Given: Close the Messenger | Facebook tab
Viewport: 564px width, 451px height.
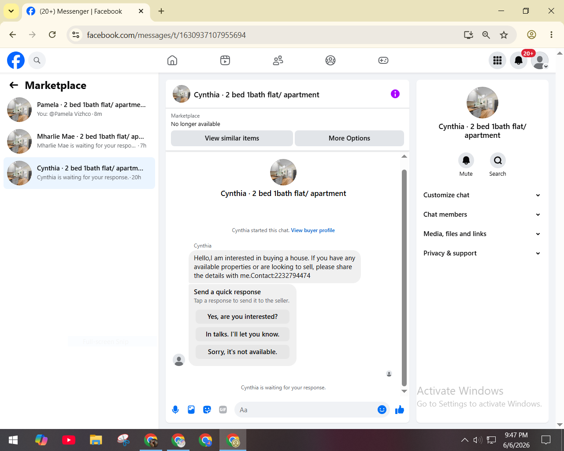Looking at the screenshot, I should pyautogui.click(x=141, y=11).
